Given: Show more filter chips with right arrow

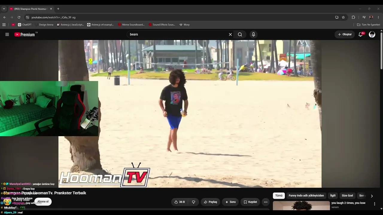Looking at the screenshot, I should pos(372,196).
